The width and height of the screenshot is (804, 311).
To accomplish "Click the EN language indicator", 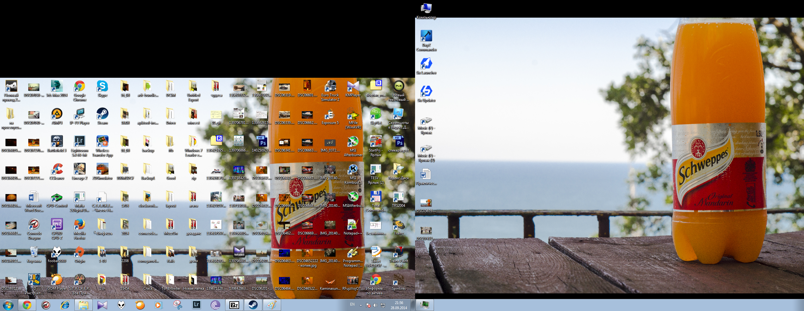I will (352, 304).
